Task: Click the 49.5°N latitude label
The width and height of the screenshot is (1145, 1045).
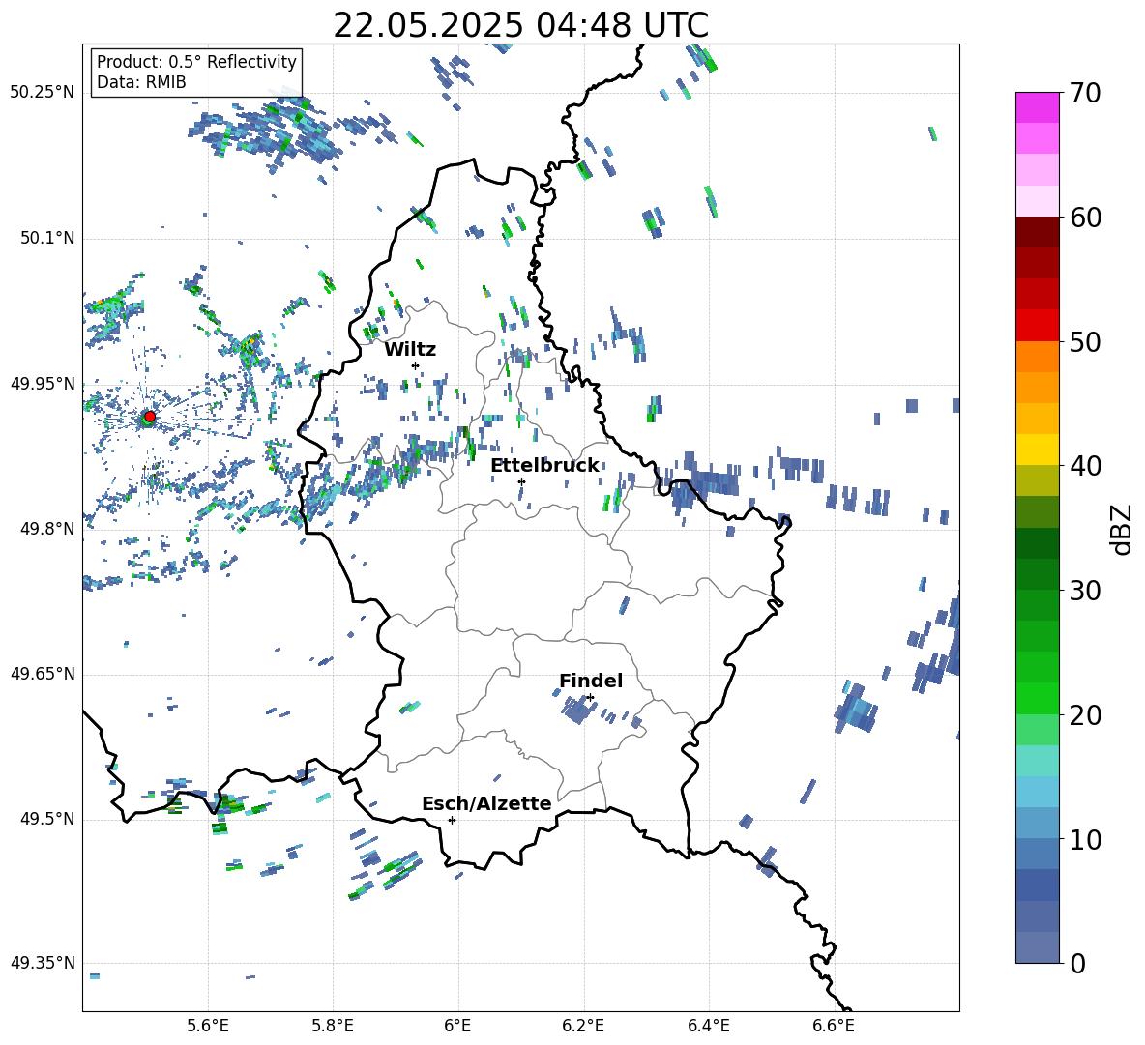Action: point(47,819)
